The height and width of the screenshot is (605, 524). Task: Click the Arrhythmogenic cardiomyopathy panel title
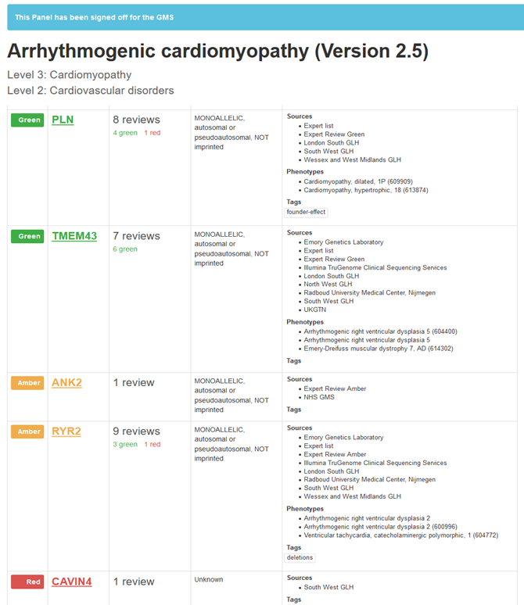(x=217, y=51)
